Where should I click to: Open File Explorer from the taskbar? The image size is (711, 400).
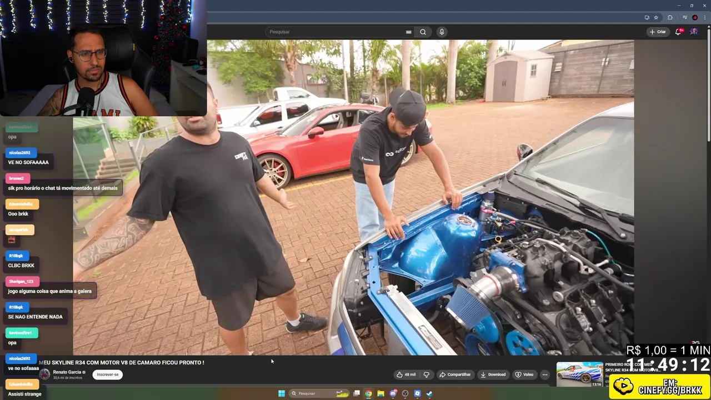coord(380,393)
